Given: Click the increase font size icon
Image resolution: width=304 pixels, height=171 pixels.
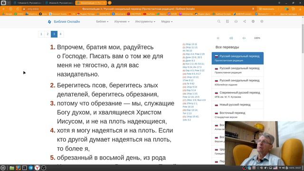Looking at the screenshot, I should coord(244,38).
